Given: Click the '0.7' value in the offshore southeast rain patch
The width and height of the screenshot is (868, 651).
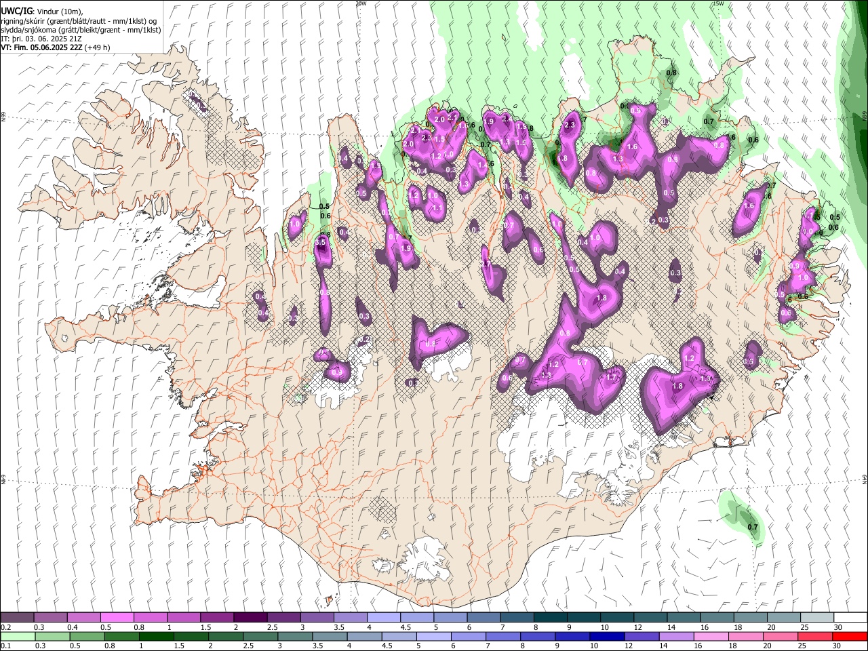Looking at the screenshot, I should 753,527.
